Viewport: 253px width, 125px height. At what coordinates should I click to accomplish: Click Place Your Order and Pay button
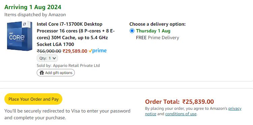[x=33, y=99]
